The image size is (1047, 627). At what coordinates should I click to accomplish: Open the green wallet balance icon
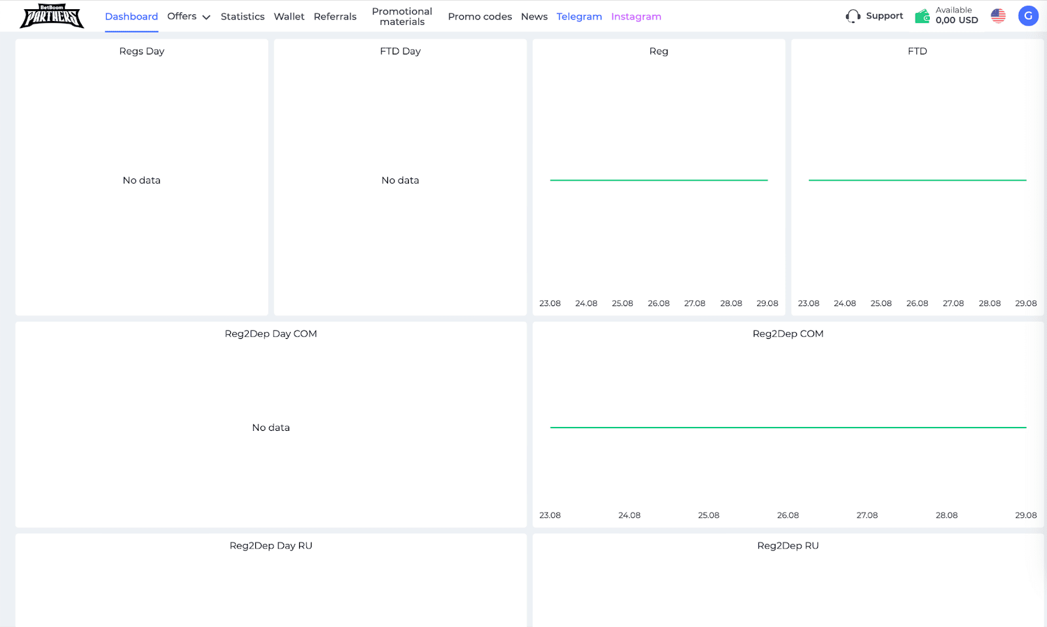922,16
